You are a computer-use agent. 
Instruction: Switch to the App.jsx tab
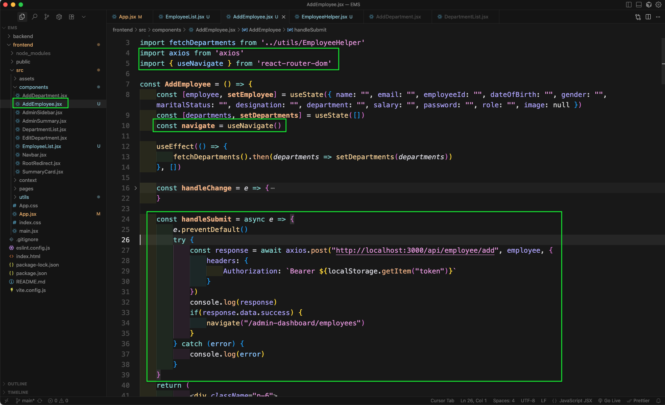(x=127, y=17)
